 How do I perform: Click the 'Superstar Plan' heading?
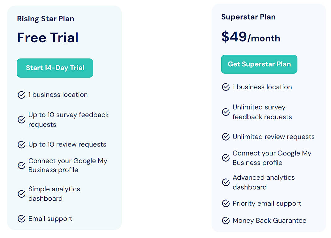pyautogui.click(x=248, y=17)
